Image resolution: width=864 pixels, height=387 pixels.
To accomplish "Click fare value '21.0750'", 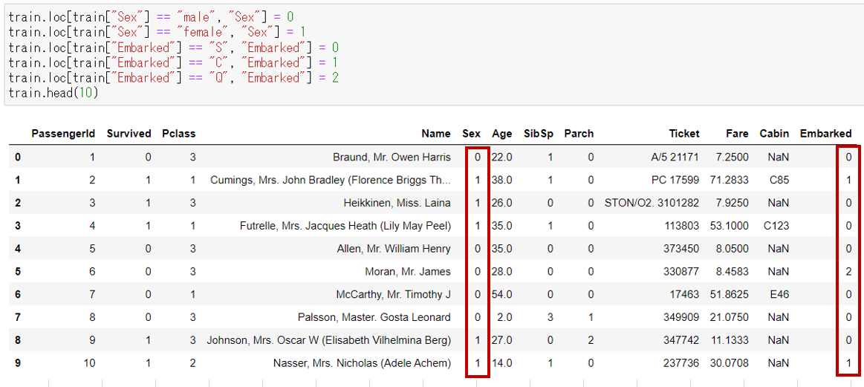I will tap(730, 317).
